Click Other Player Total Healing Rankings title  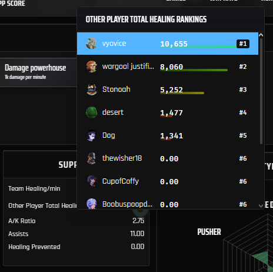point(146,19)
